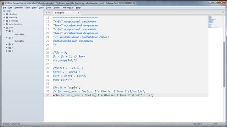
Task: Click line number 34 in gutter
Action: click(48, 87)
